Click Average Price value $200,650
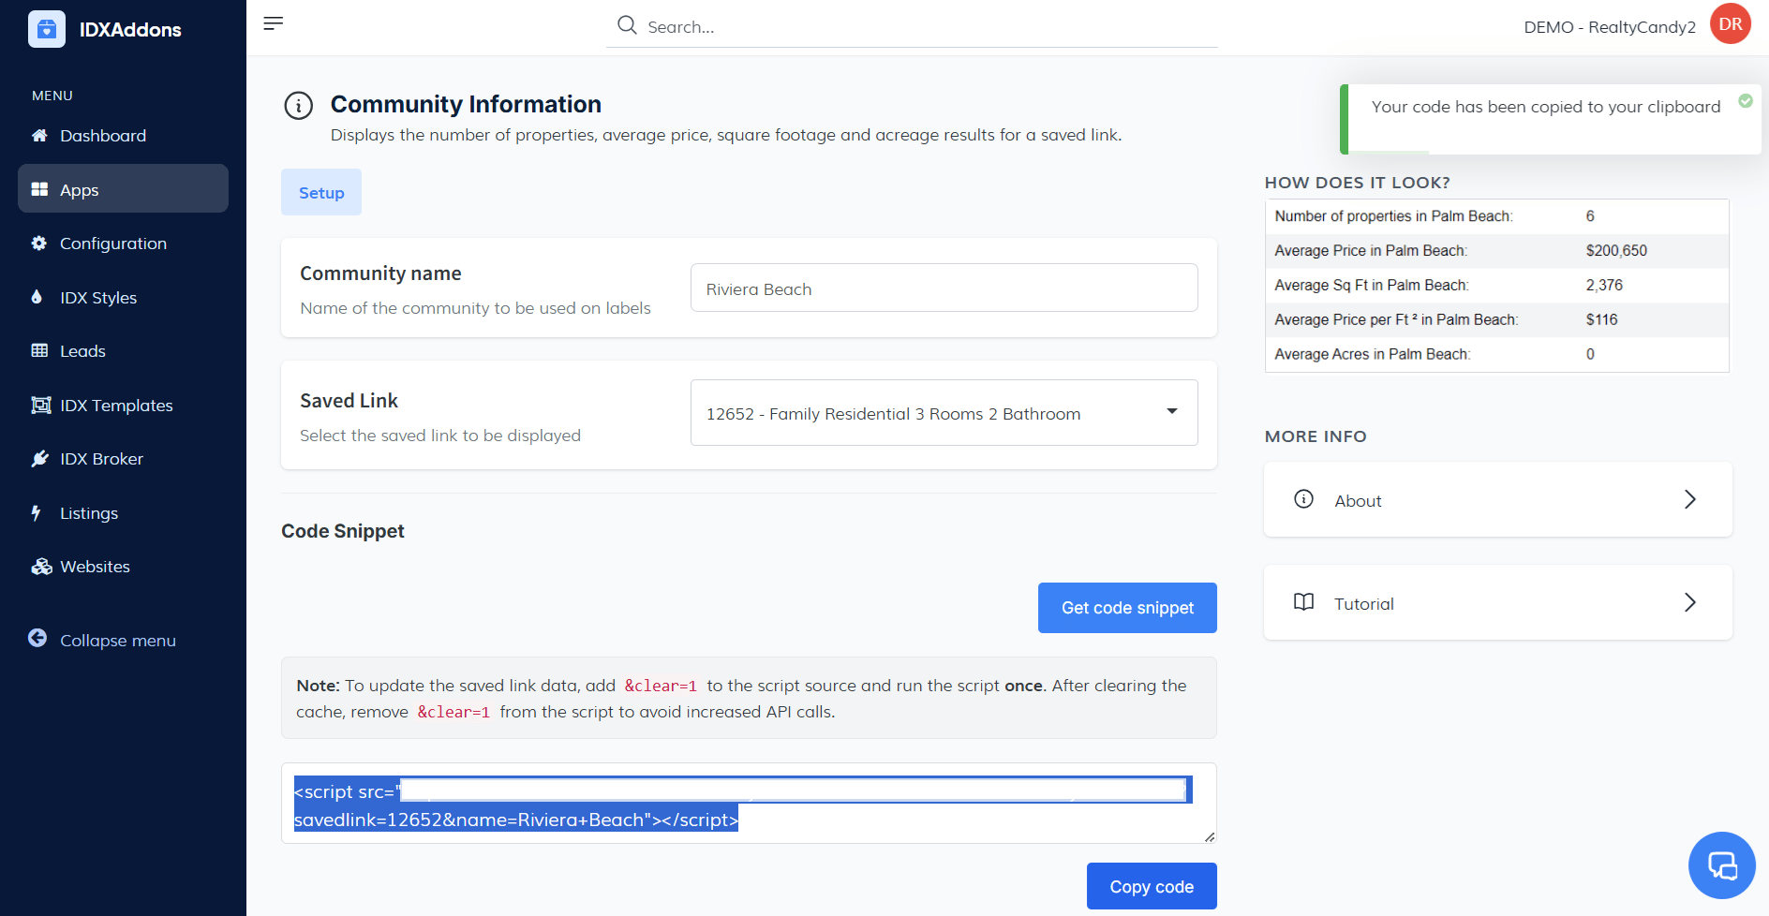1769x916 pixels. tap(1616, 250)
